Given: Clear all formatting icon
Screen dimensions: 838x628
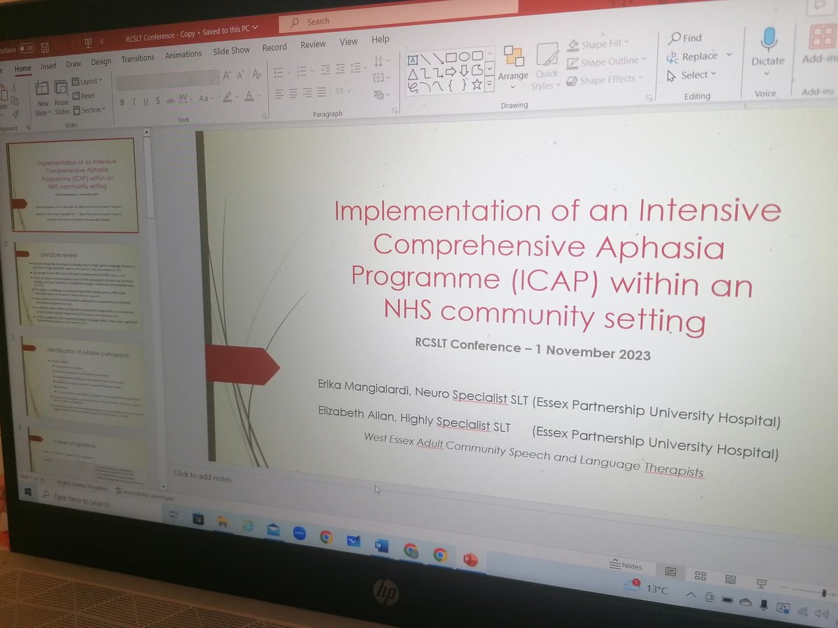Looking at the screenshot, I should [256, 74].
